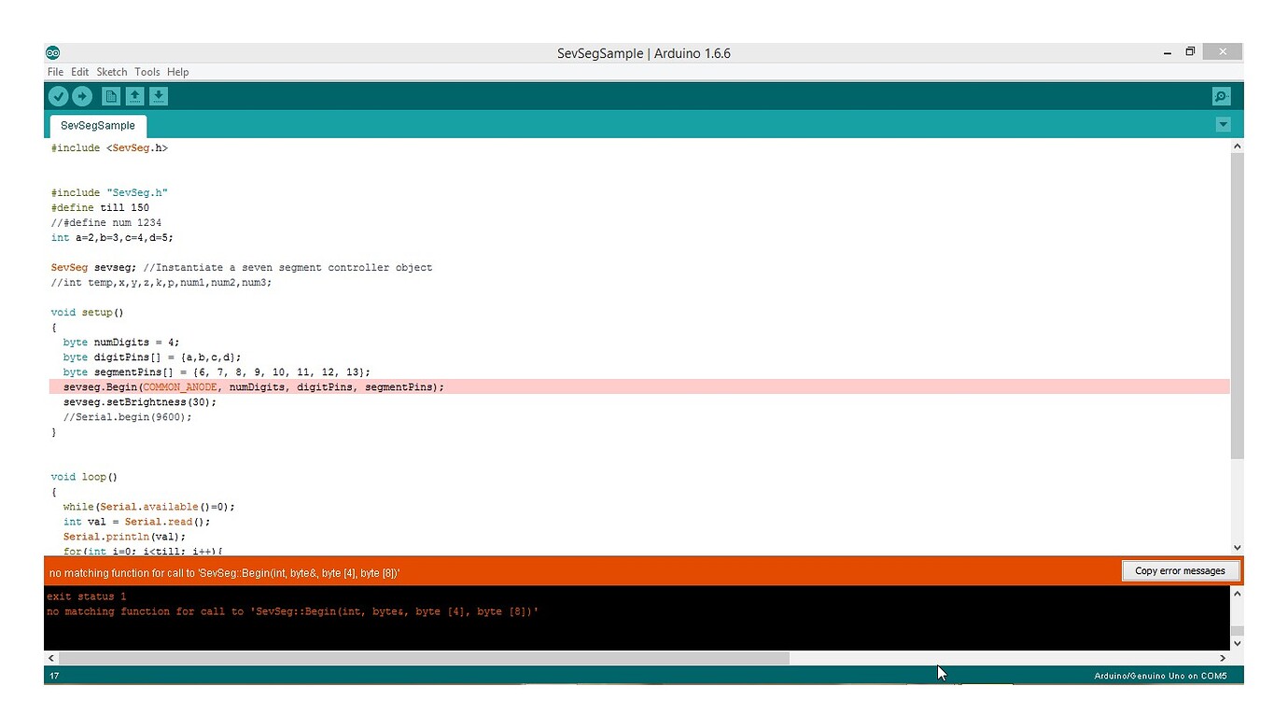The height and width of the screenshot is (728, 1288).
Task: Click the console scrollbar down arrow
Action: coord(1237,642)
